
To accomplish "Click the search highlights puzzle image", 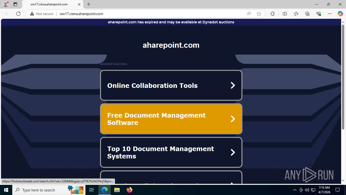I will [x=76, y=190].
